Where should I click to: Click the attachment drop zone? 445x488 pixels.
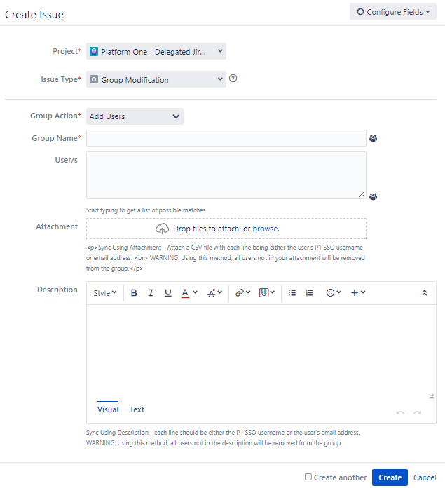[x=226, y=229]
